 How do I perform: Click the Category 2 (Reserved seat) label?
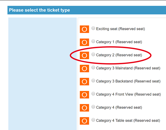119,55
